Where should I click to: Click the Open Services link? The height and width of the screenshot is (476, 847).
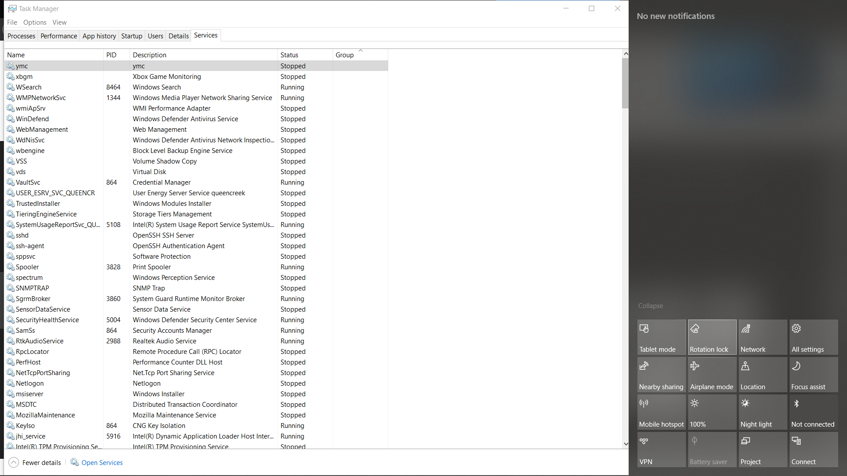tap(102, 463)
